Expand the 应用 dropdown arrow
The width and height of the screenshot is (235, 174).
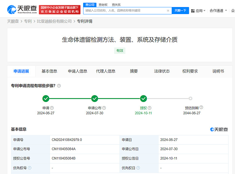204,11
